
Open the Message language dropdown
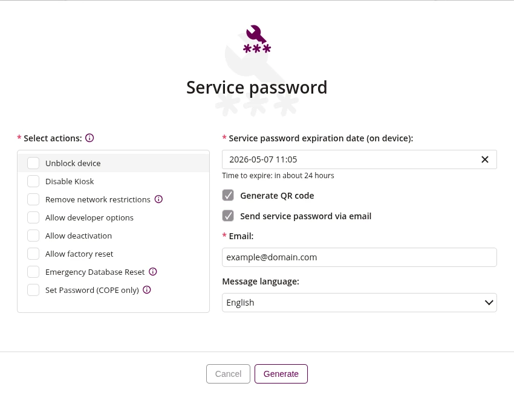[x=359, y=303]
